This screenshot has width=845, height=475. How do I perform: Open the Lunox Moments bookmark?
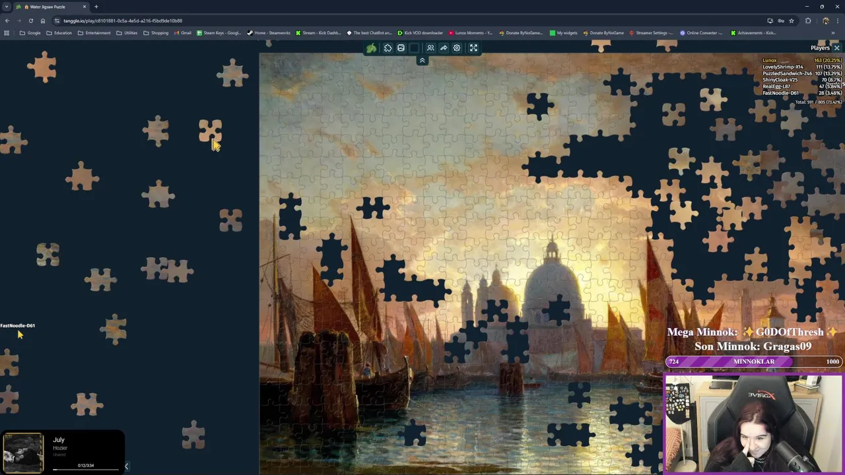pos(471,32)
